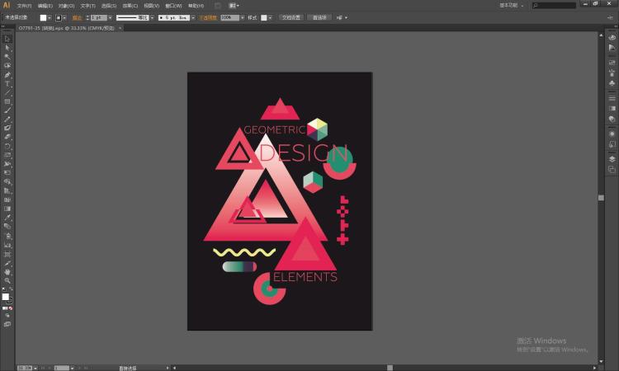Select the Magic Wand tool
The height and width of the screenshot is (371, 619).
7,57
